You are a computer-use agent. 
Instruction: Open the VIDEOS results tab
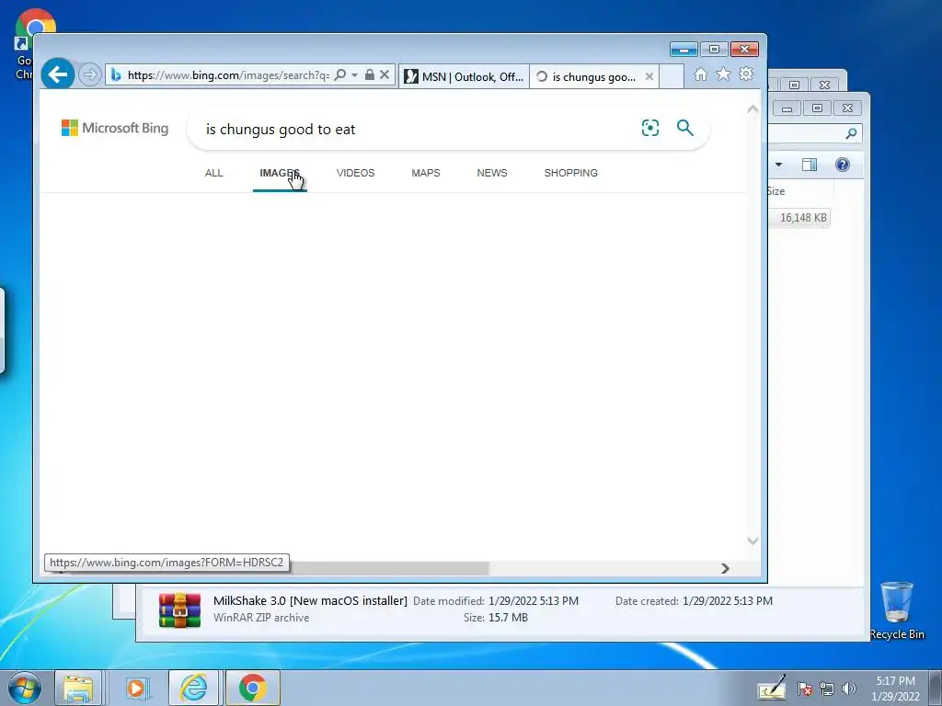coord(356,173)
